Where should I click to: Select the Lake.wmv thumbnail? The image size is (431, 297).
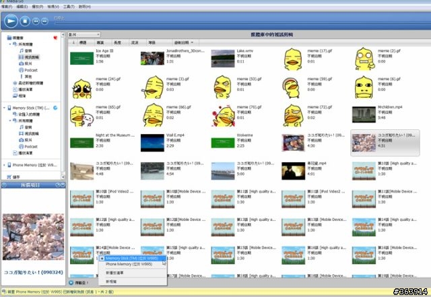click(x=223, y=59)
